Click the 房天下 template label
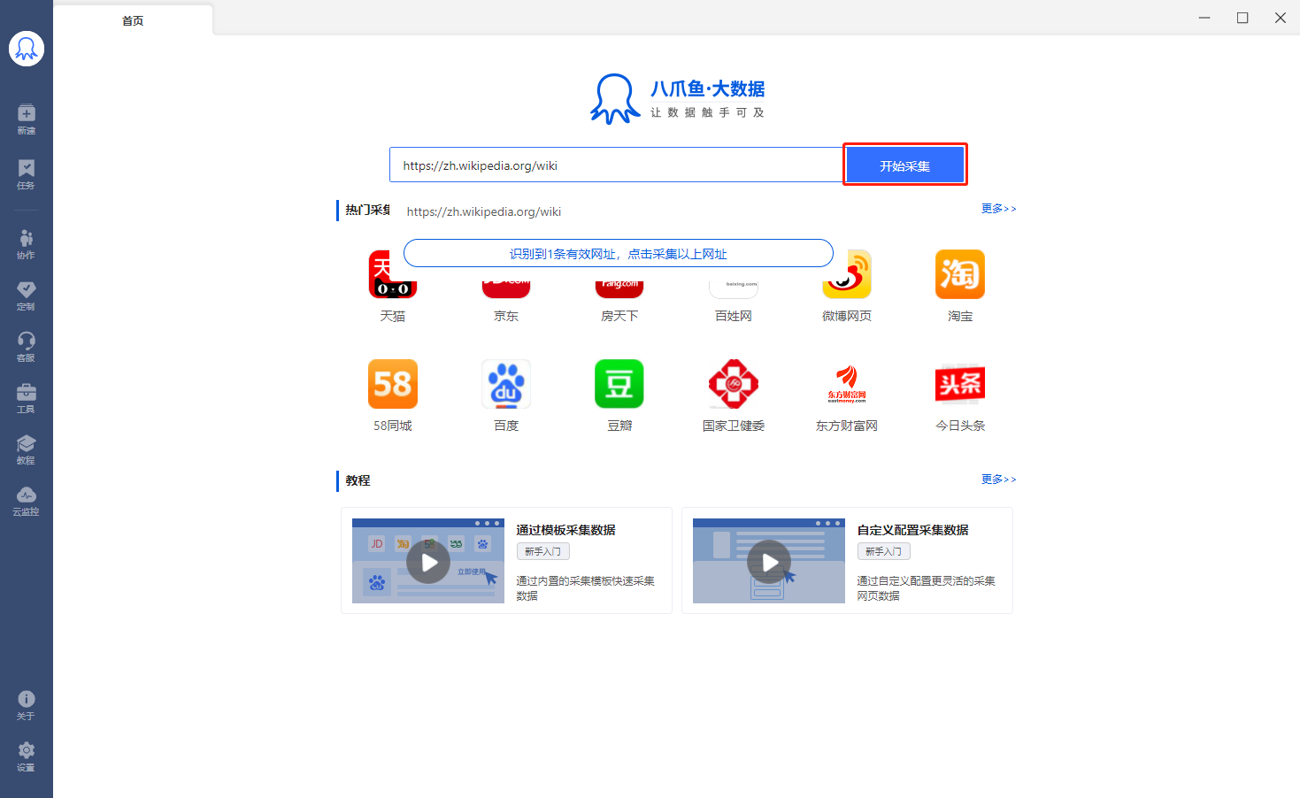 tap(619, 316)
